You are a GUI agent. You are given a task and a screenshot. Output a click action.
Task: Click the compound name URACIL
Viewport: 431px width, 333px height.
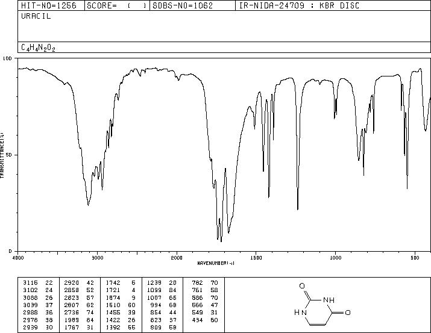(36, 16)
